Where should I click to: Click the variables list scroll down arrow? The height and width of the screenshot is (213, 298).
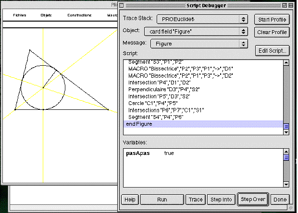(x=286, y=184)
